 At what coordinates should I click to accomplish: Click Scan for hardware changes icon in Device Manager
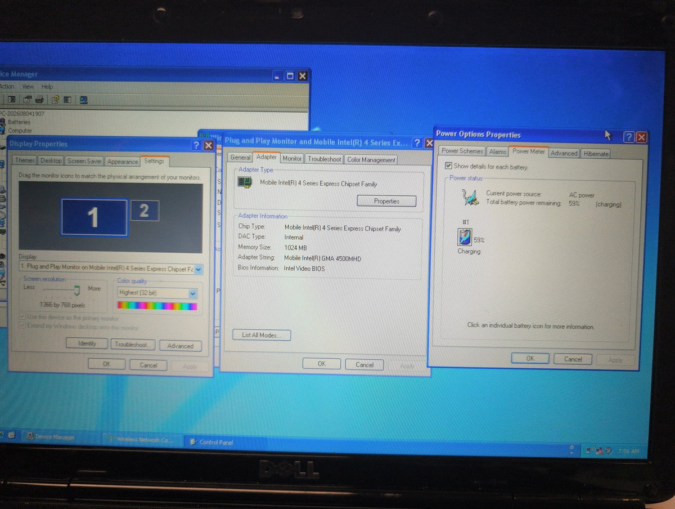click(84, 100)
